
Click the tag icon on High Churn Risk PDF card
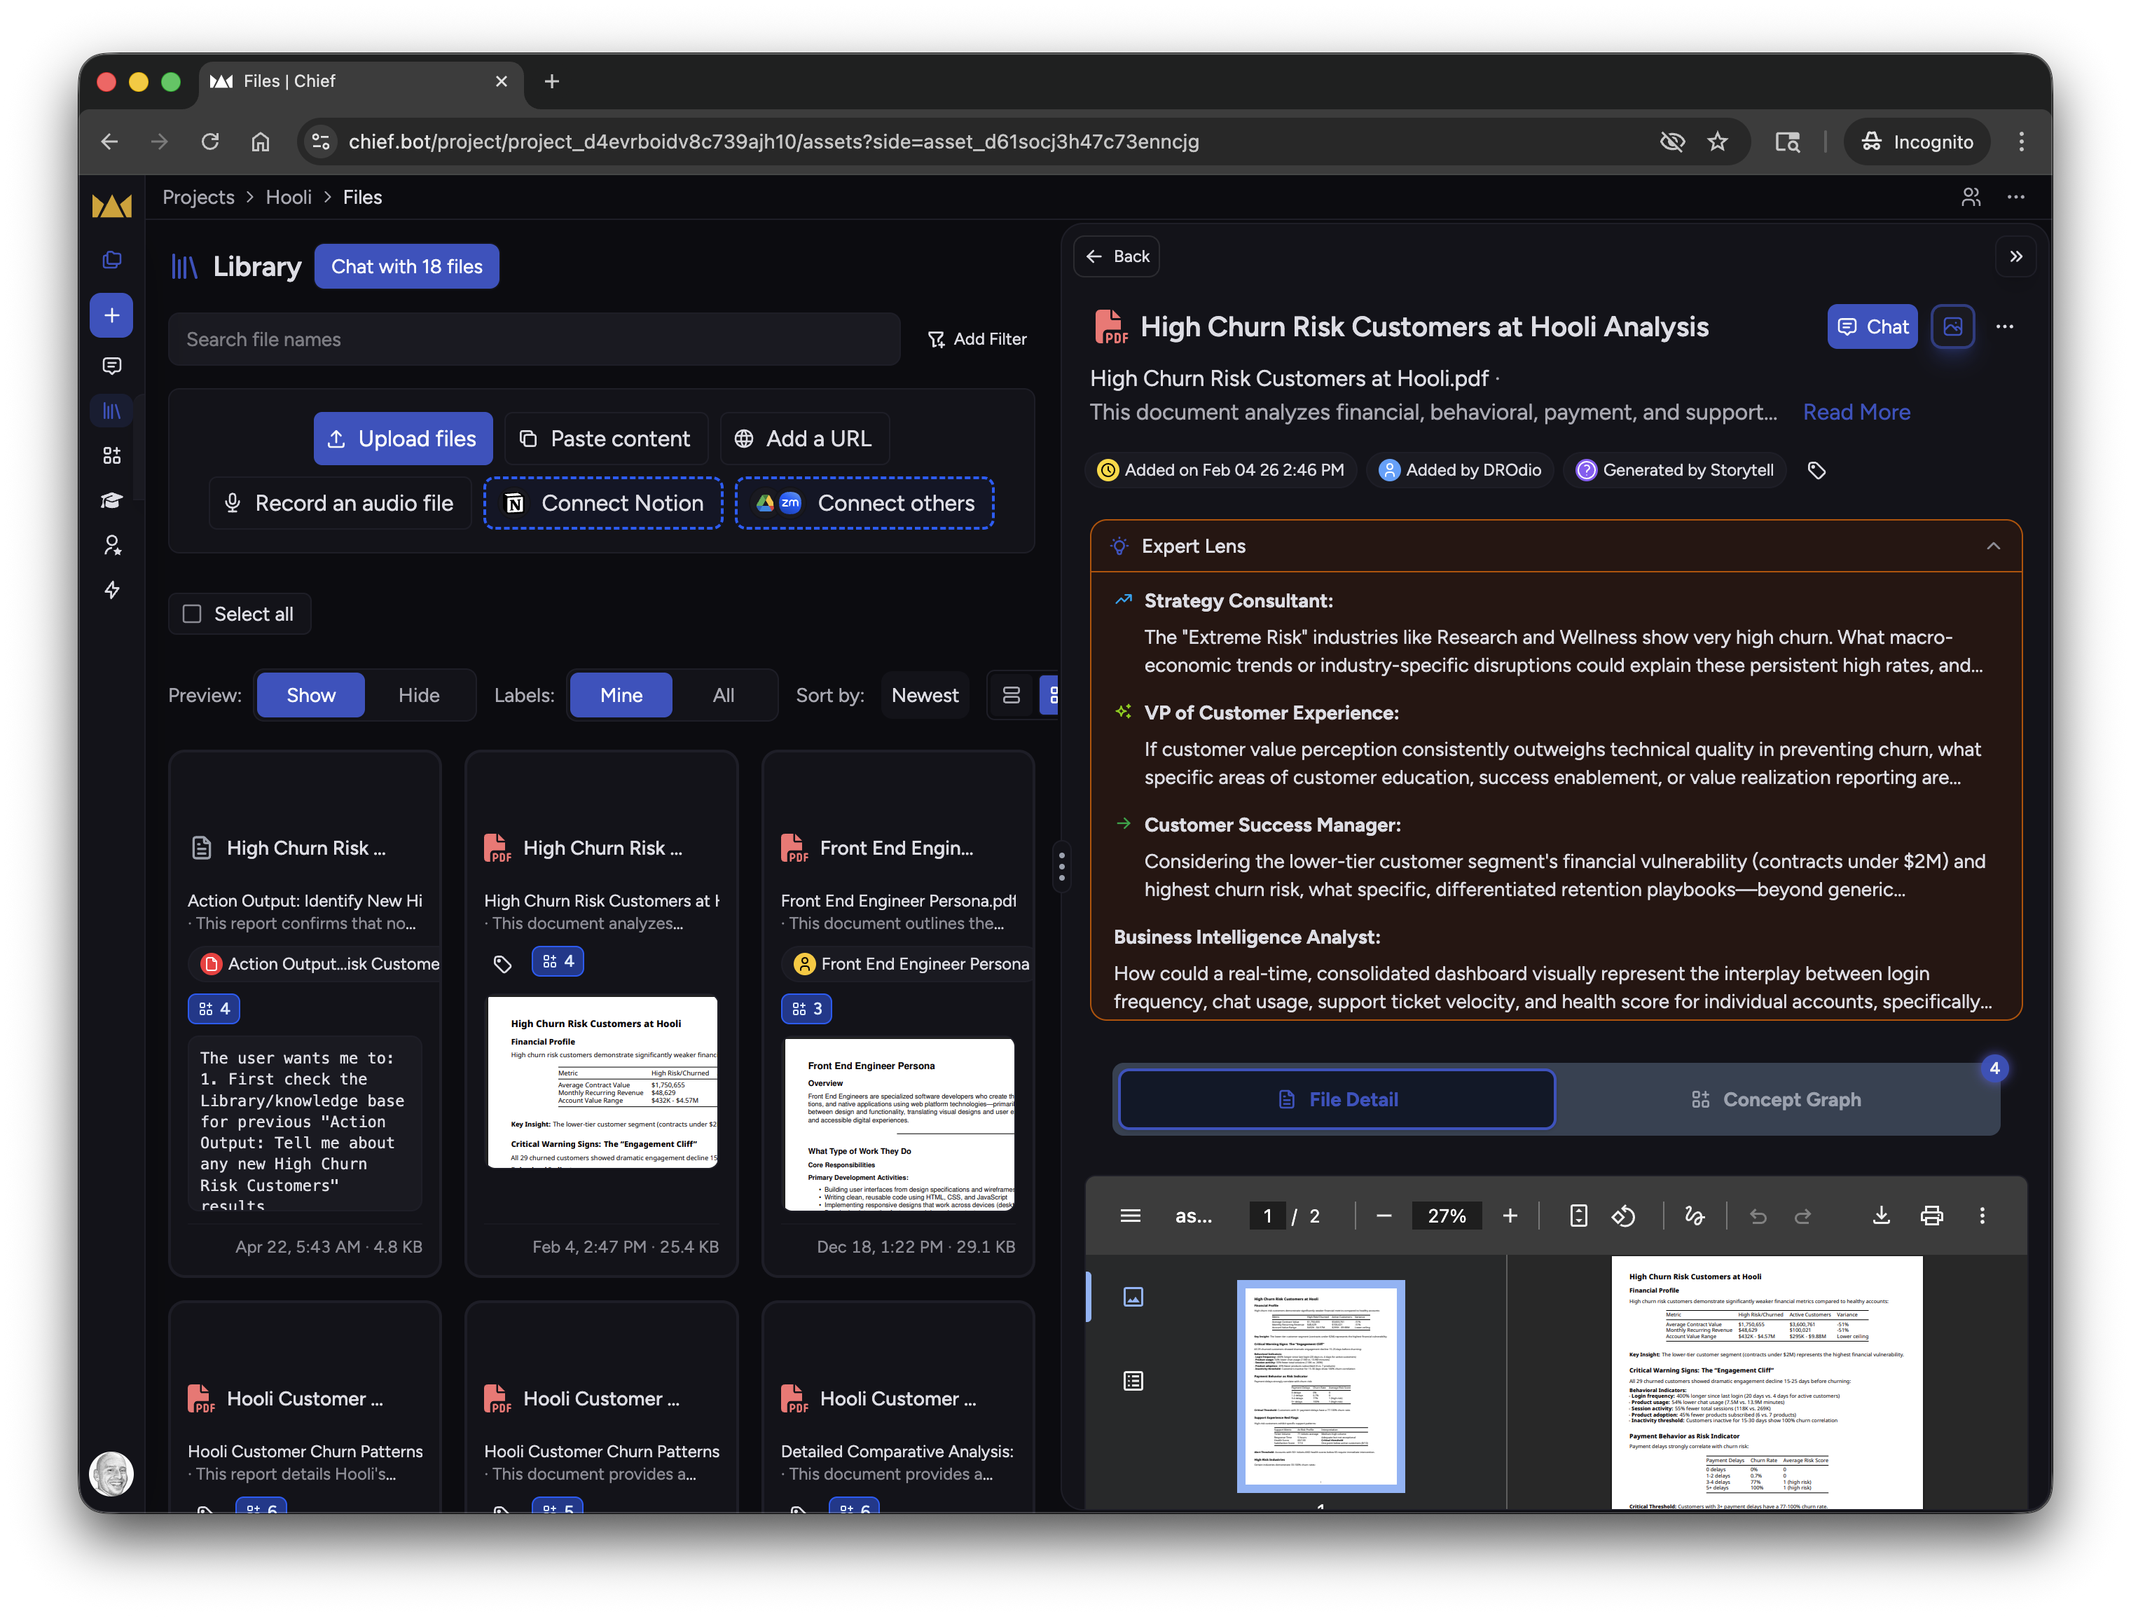click(x=502, y=963)
